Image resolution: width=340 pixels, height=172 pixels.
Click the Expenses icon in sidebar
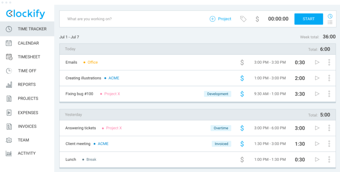(x=9, y=112)
